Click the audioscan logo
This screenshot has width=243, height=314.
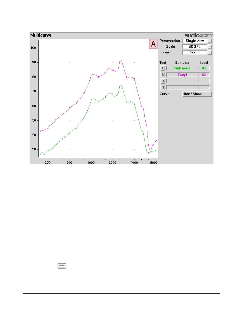point(199,35)
